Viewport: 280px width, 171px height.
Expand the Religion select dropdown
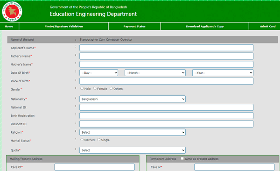coord(133,132)
